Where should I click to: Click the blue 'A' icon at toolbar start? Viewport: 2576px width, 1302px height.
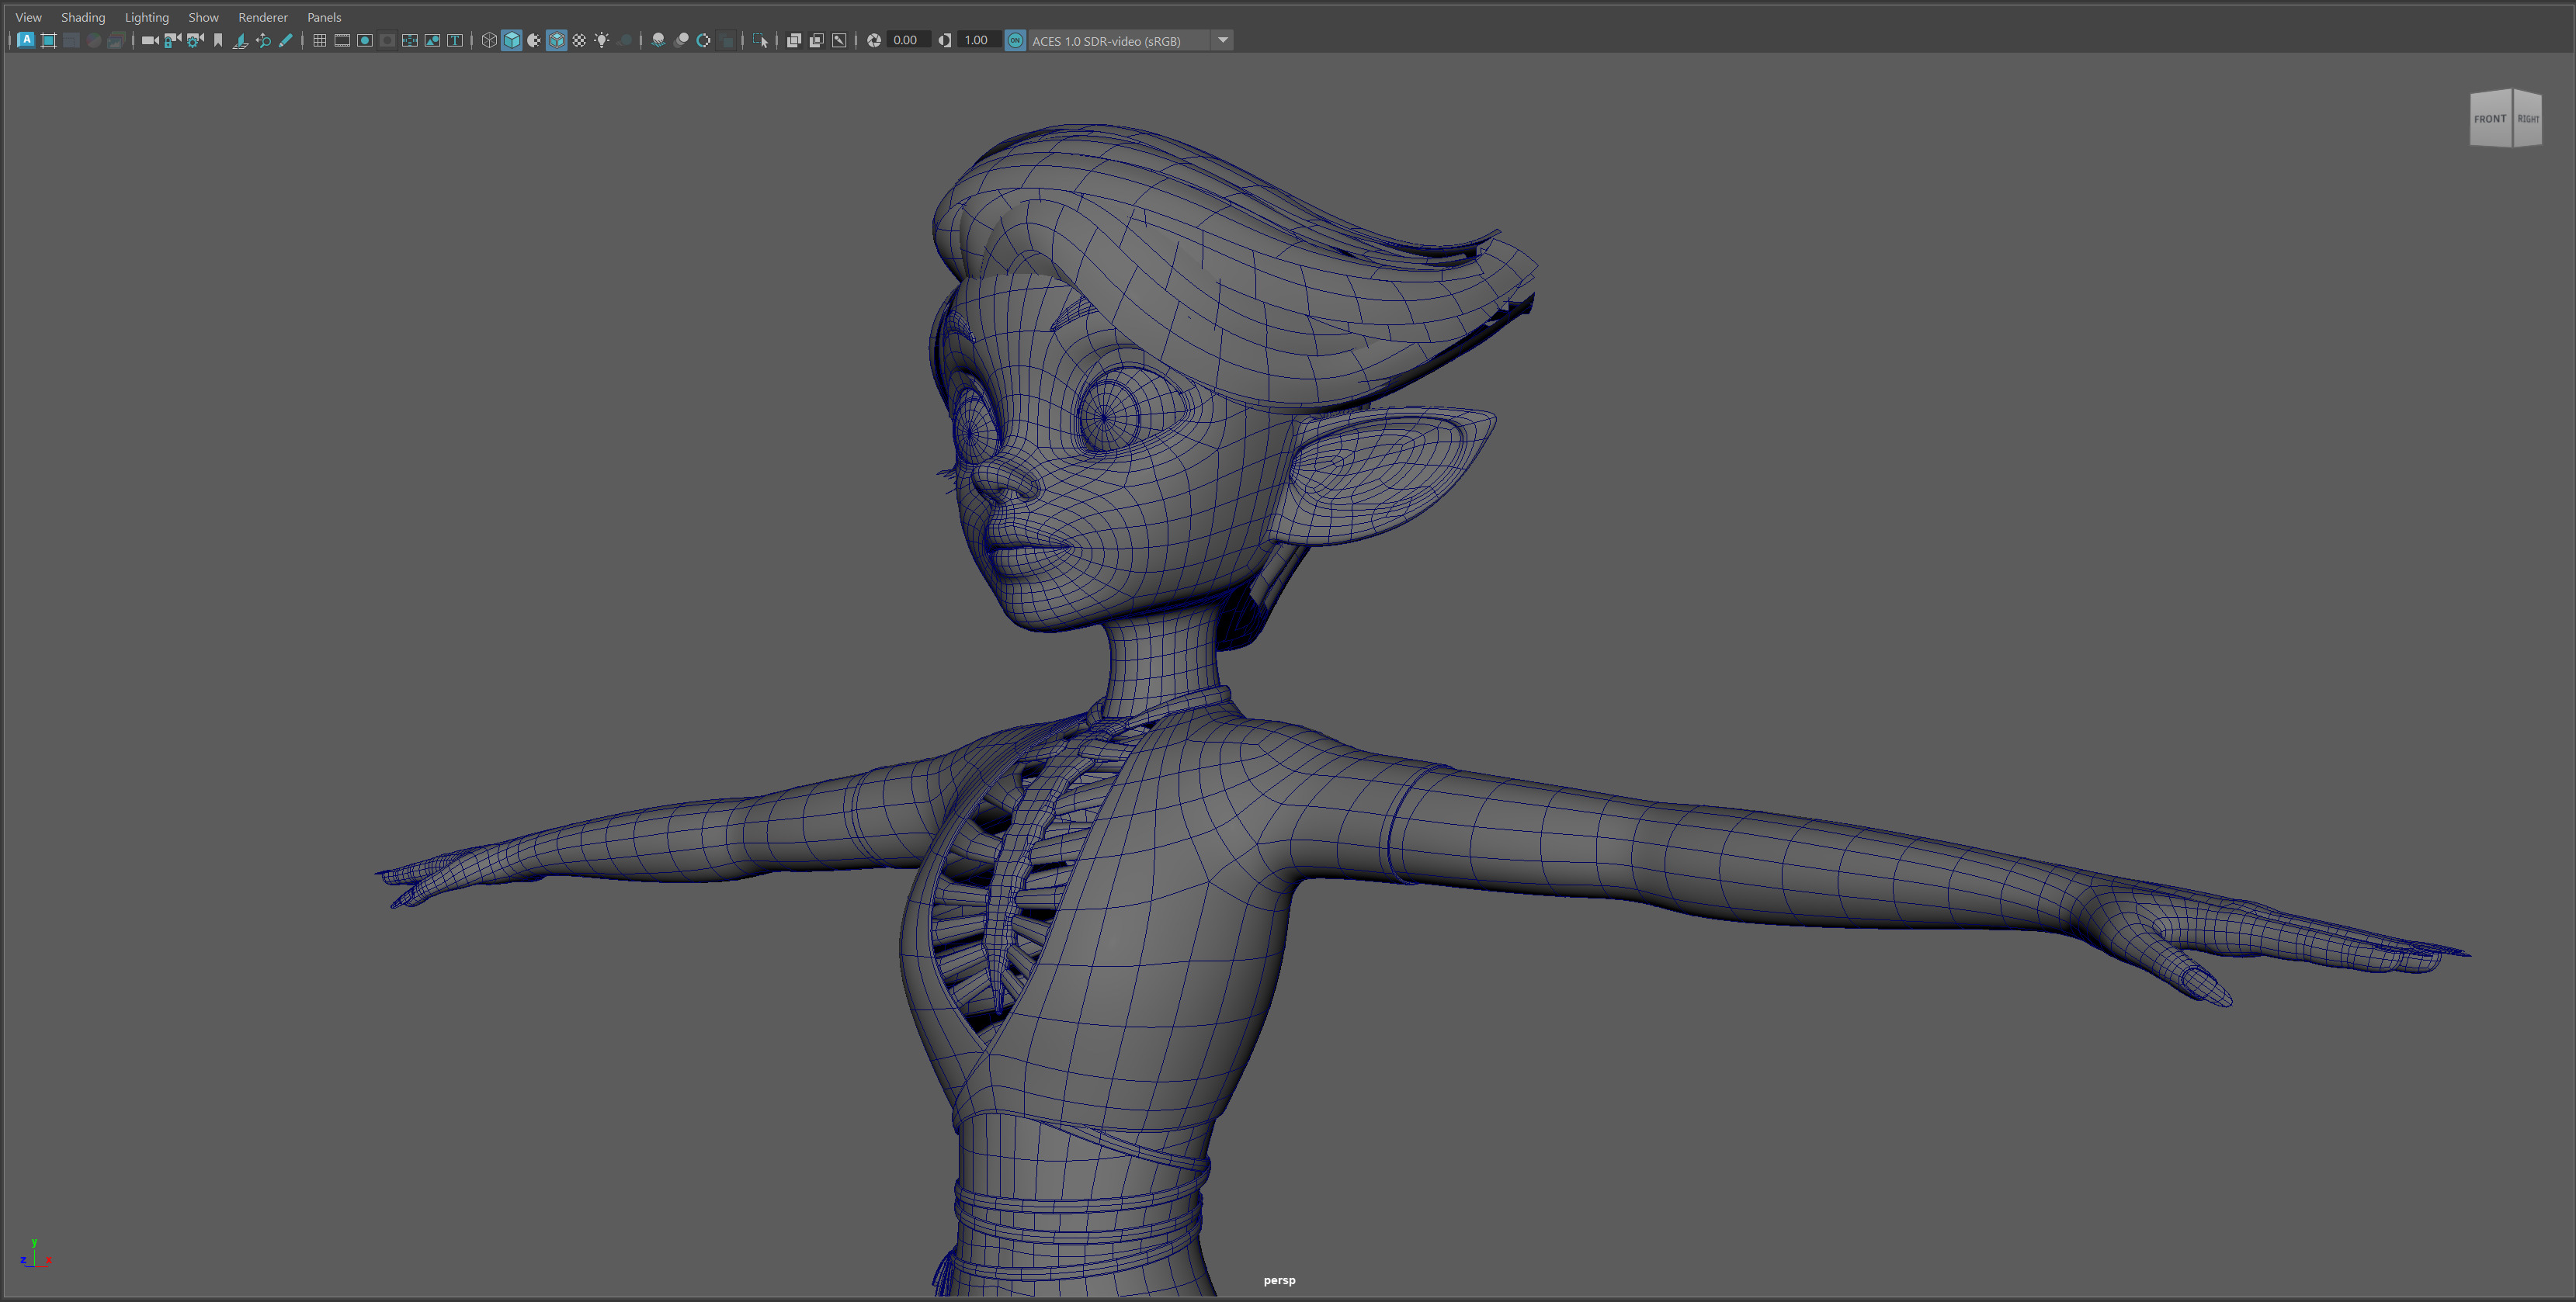coord(26,40)
